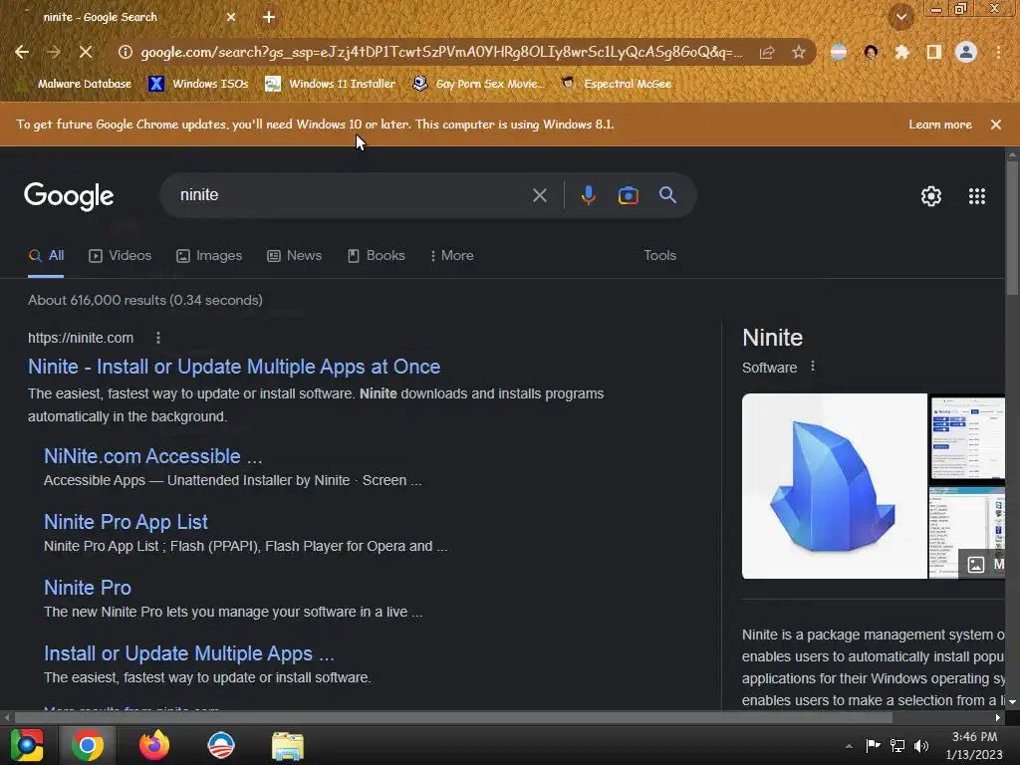
Task: Open the Extensions puzzle piece menu
Action: 901,52
